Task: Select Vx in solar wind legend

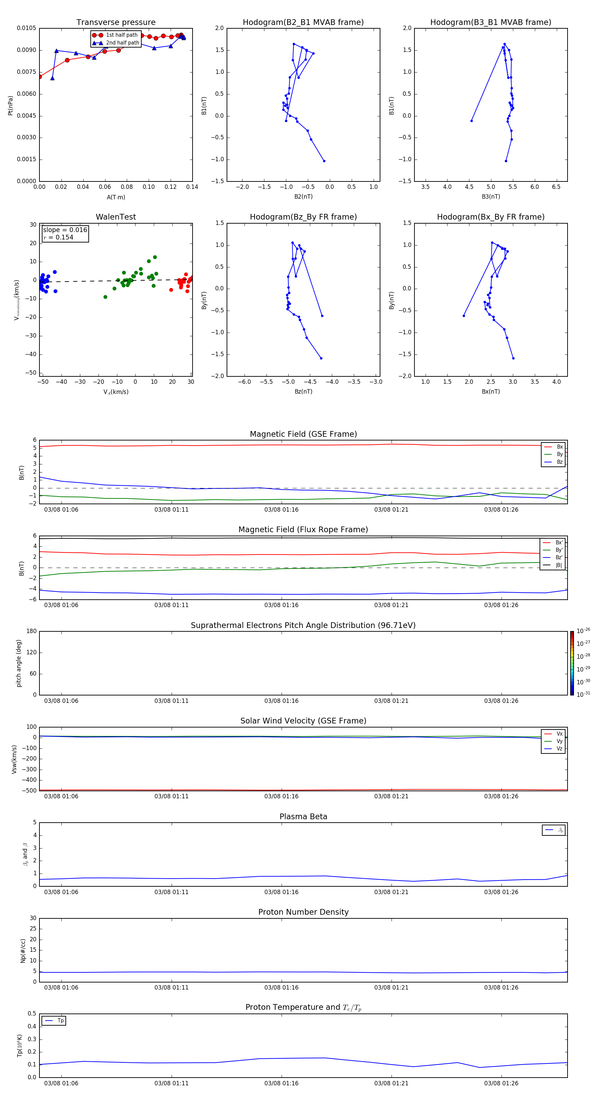Action: pyautogui.click(x=553, y=734)
